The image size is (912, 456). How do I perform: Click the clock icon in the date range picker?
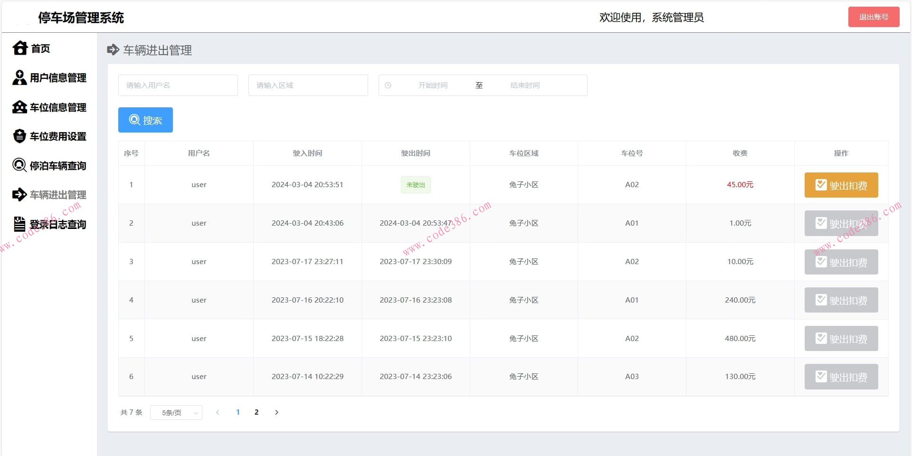tap(389, 85)
